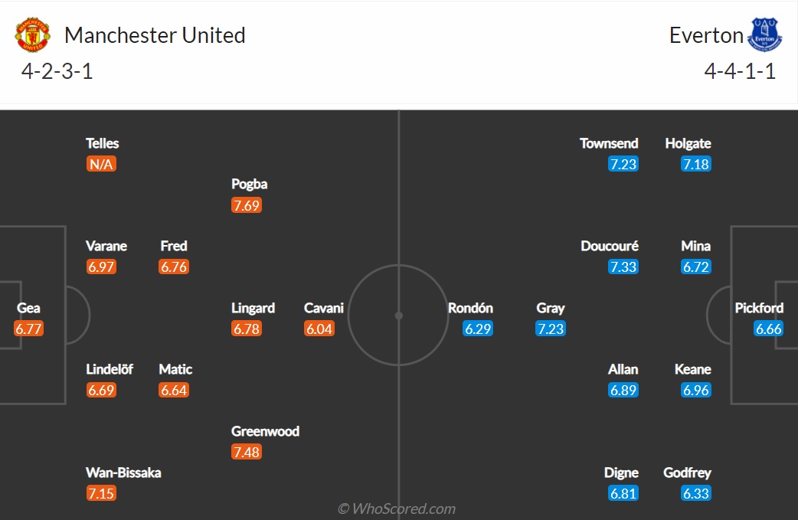Click the player name Digne

(621, 473)
